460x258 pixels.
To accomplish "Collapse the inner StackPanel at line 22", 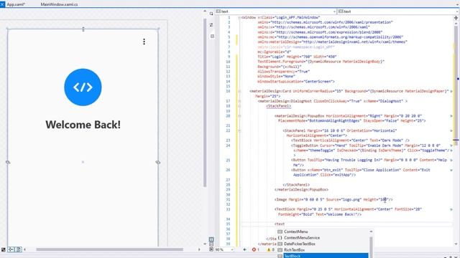I will (x=239, y=130).
